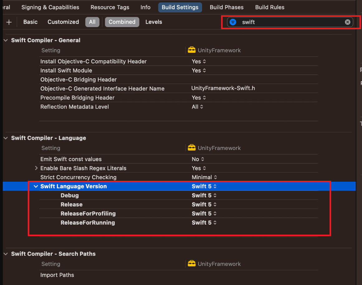The width and height of the screenshot is (362, 285).
Task: Switch to the Build Phases tab
Action: click(226, 7)
